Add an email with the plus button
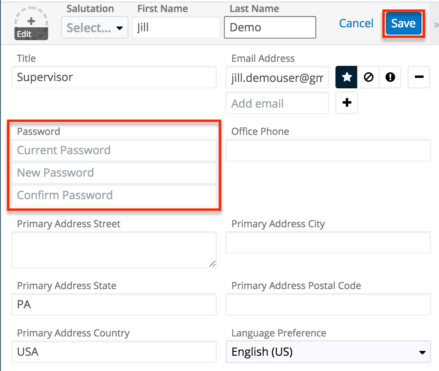This screenshot has height=371, width=439. point(347,103)
